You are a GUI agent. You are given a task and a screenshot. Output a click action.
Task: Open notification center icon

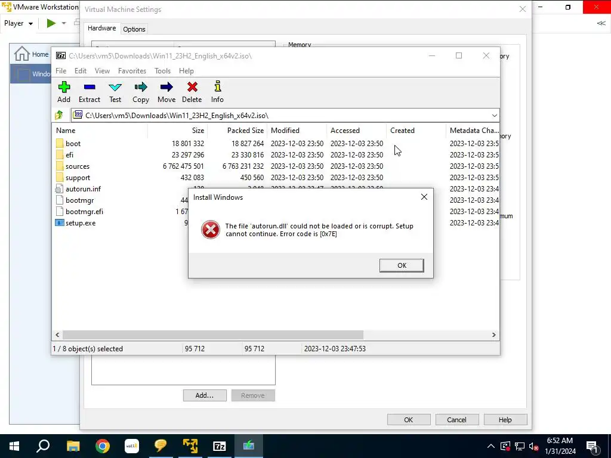(593, 447)
